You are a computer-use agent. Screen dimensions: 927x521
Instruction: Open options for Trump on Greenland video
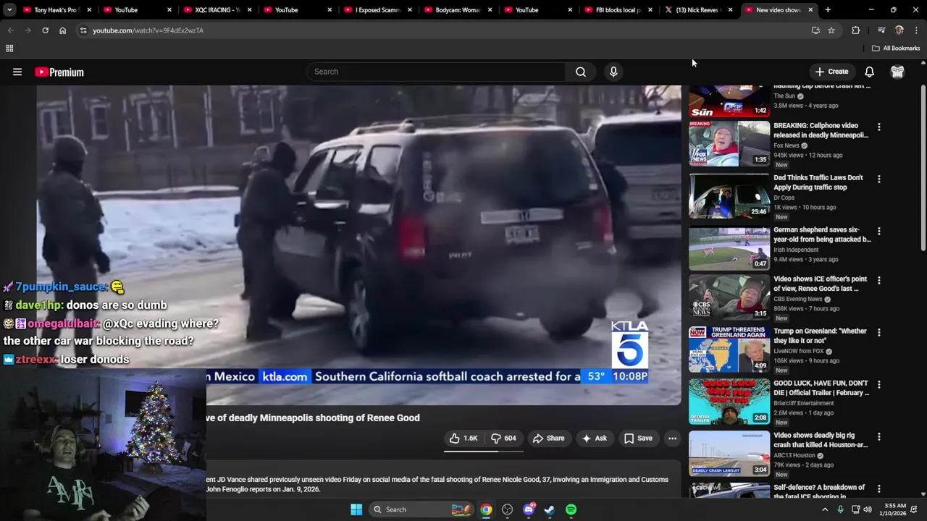(x=878, y=332)
